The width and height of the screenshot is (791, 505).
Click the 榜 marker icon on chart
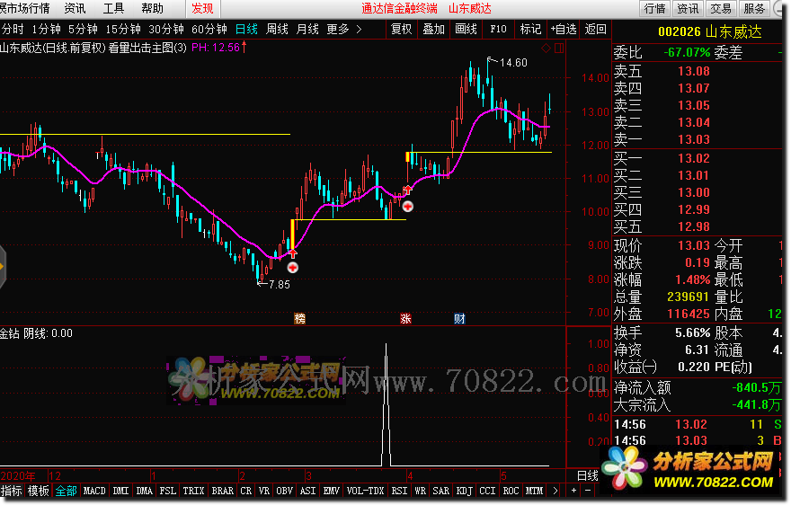pyautogui.click(x=299, y=318)
